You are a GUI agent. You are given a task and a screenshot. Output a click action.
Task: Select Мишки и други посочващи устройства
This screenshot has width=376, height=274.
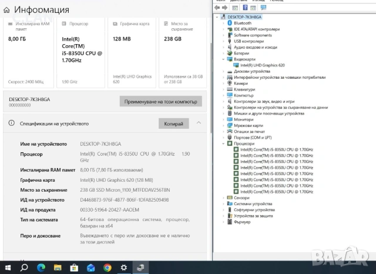269,113
